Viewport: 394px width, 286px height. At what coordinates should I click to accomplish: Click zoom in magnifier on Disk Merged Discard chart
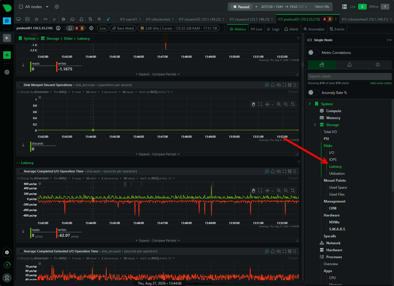click(x=279, y=104)
